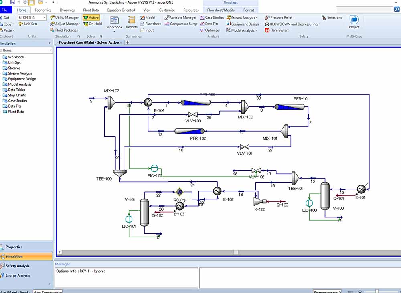Set solver to Active

91,18
